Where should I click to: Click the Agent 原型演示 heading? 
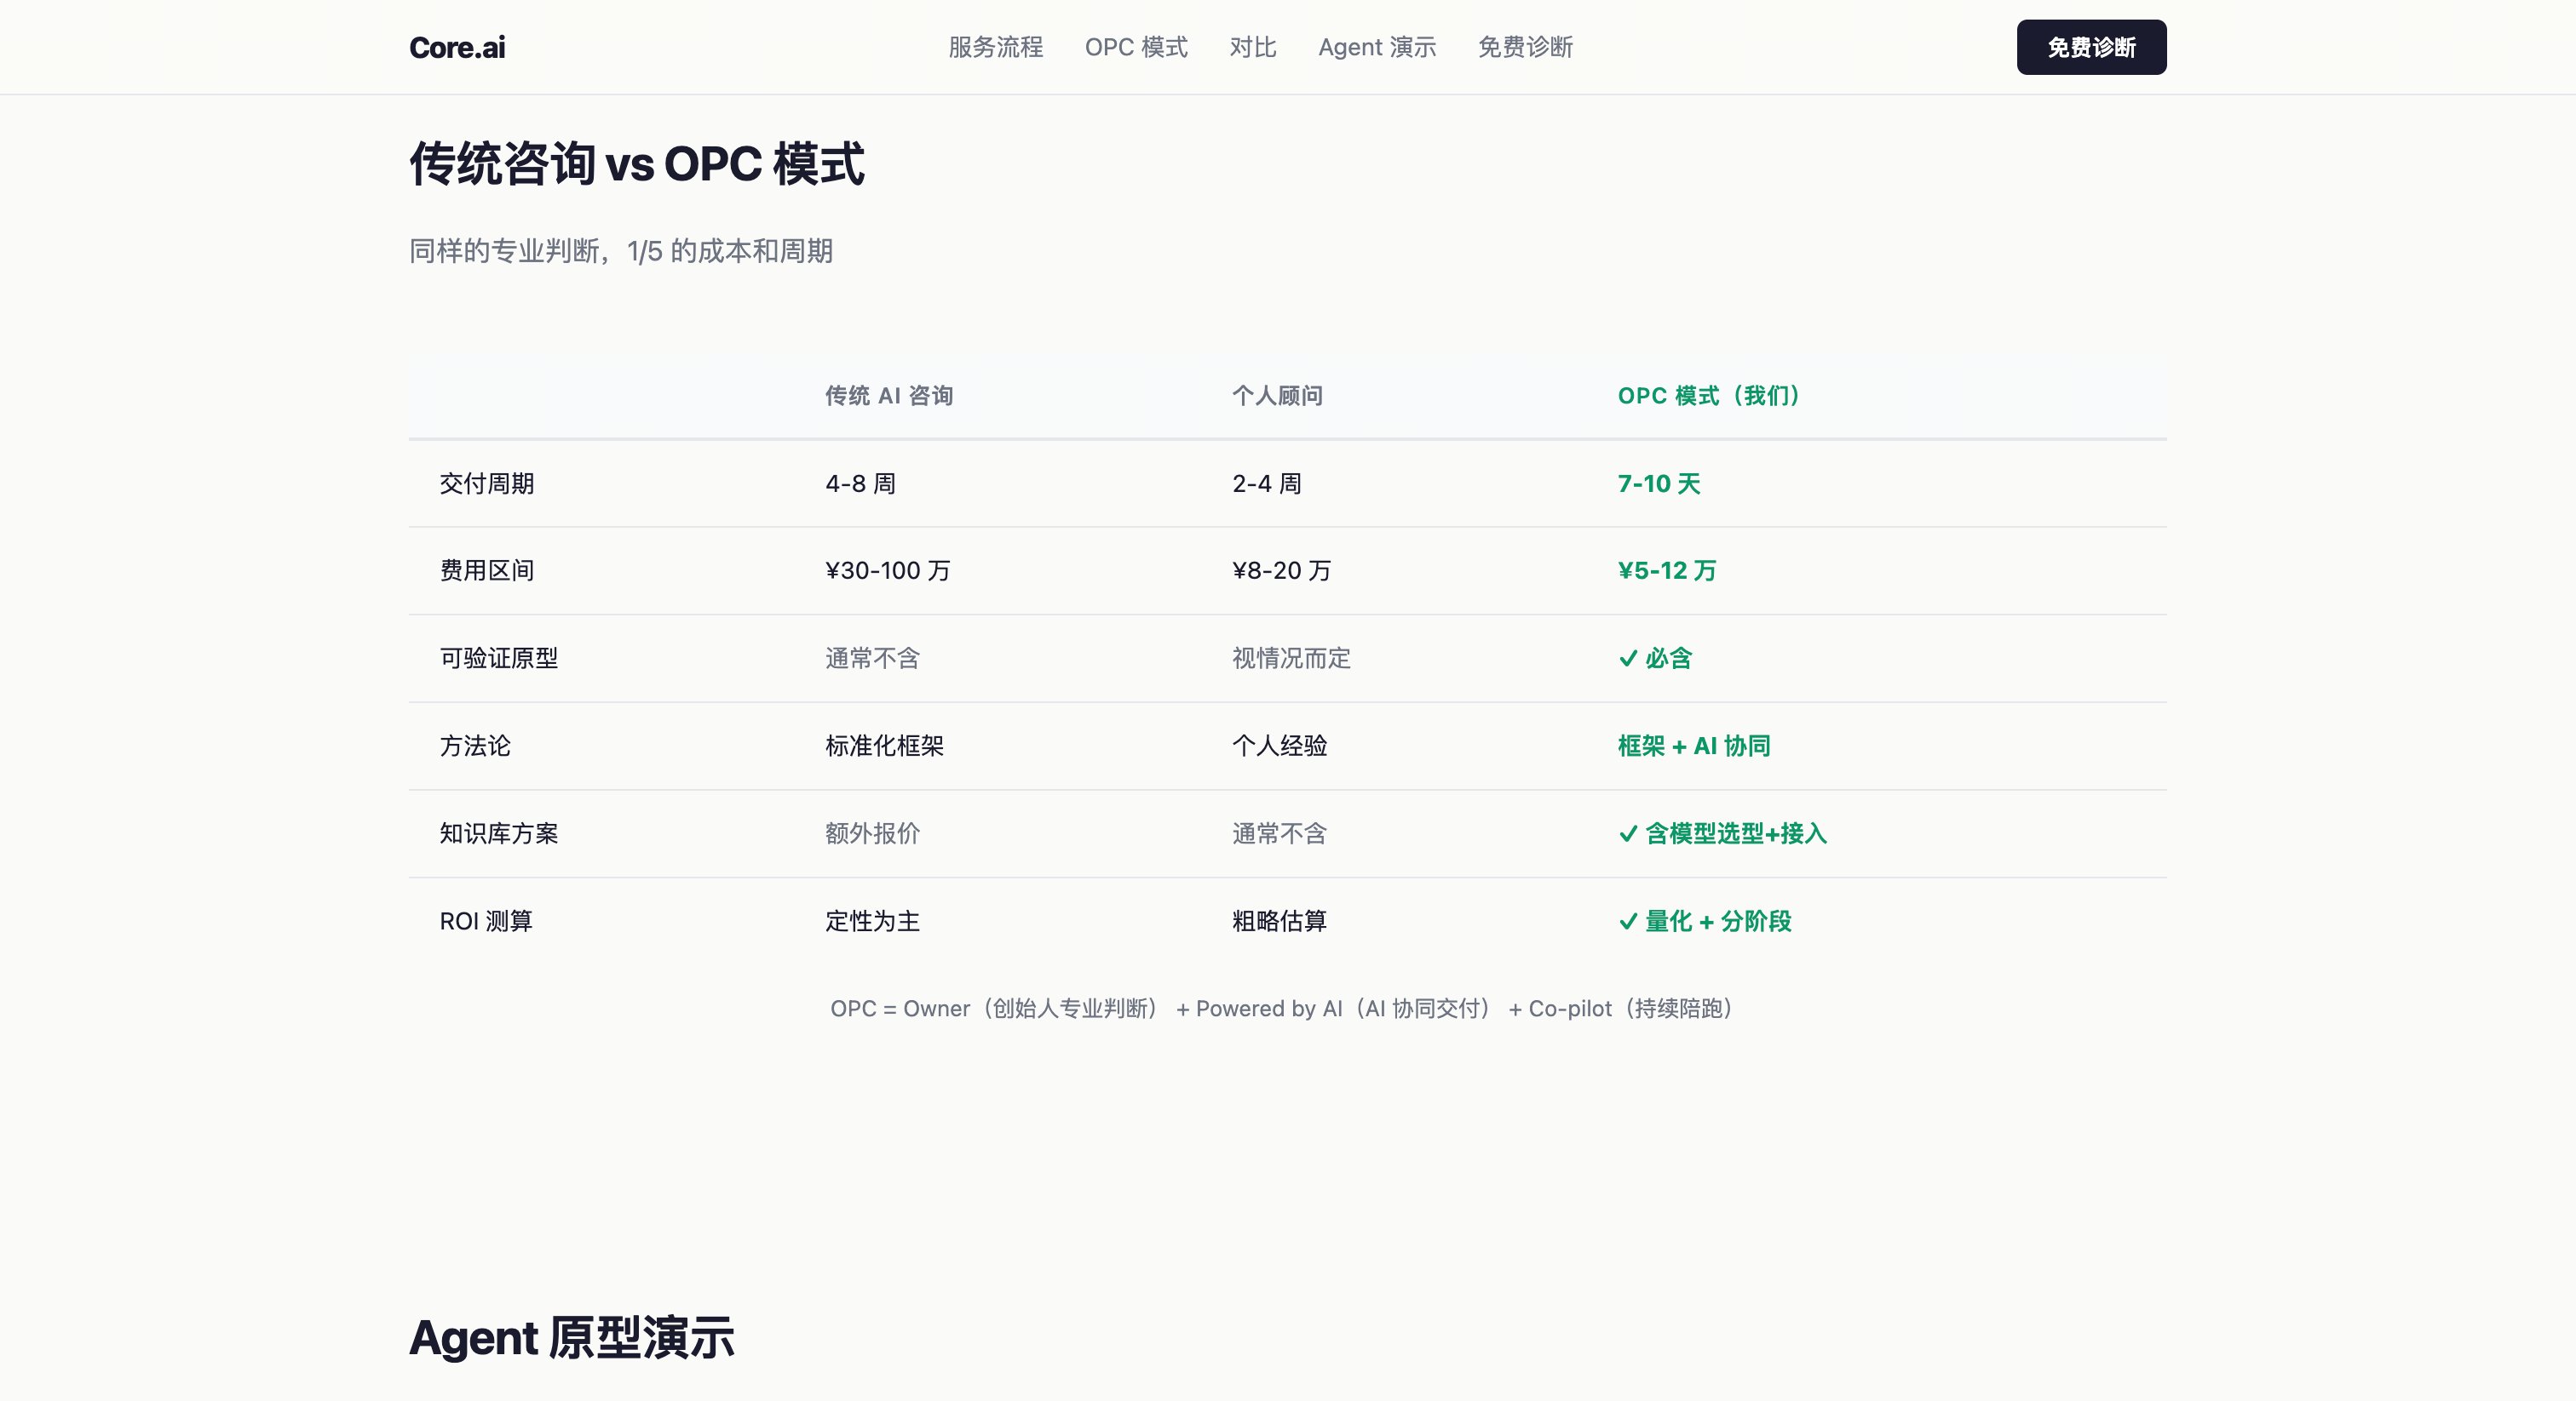click(x=572, y=1338)
